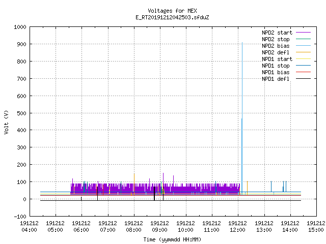Click the x-axis tick '191212 14:00'
326x244 pixels.
coord(290,227)
